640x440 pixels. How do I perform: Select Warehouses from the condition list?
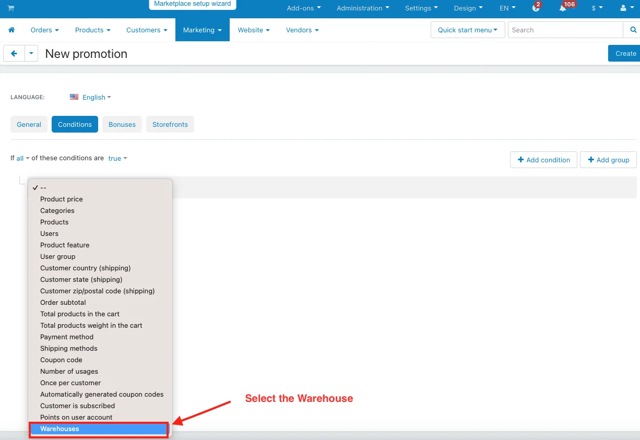[60, 429]
